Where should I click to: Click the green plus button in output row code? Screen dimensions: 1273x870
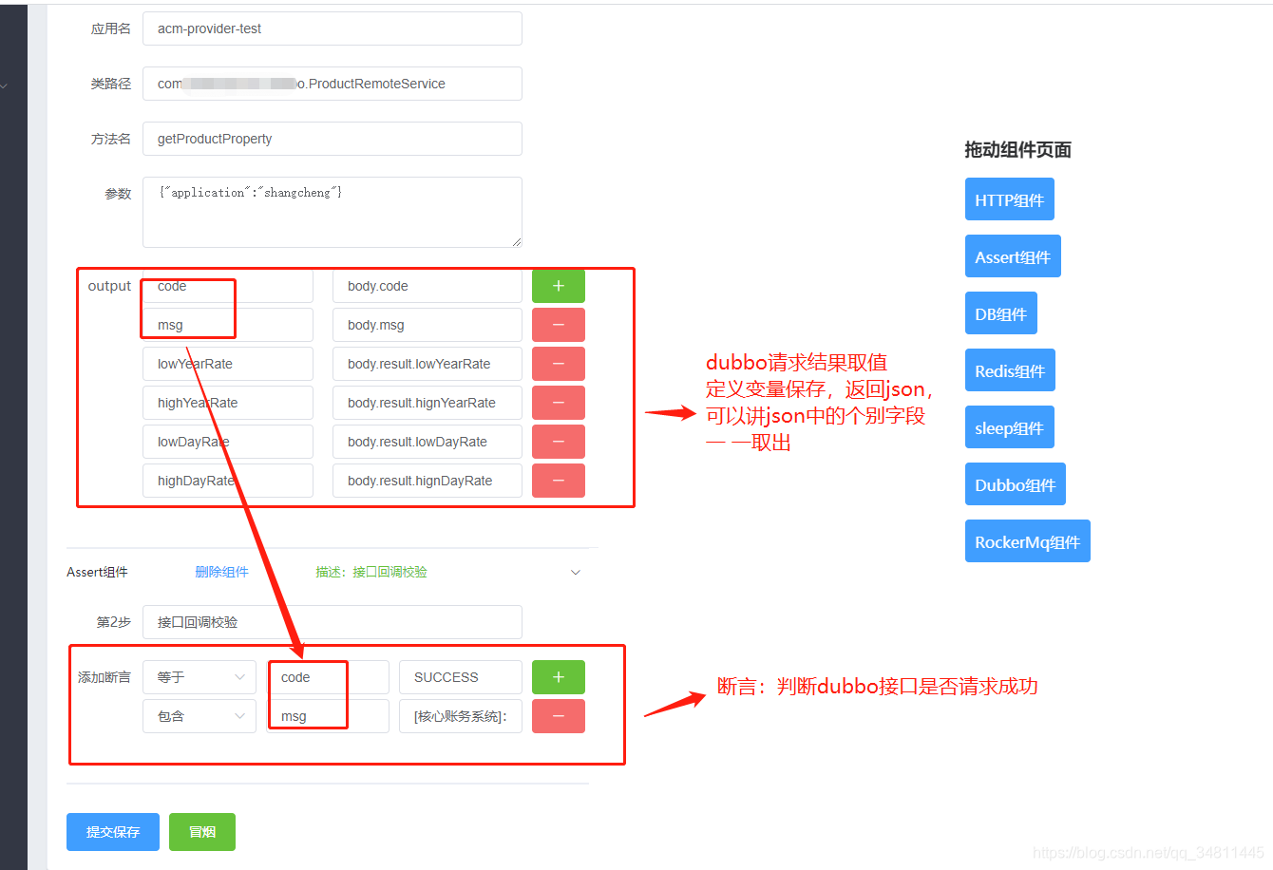point(558,286)
